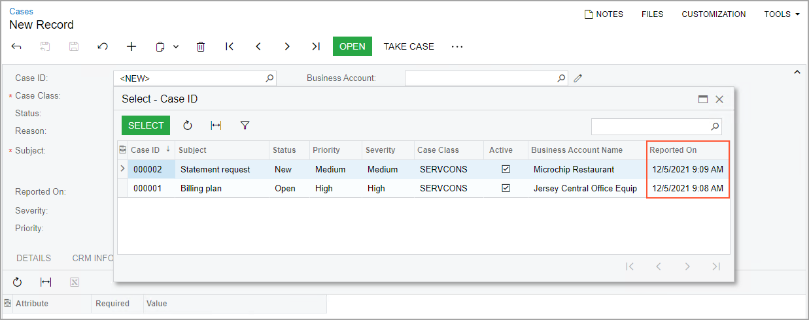The image size is (809, 320).
Task: Toggle Active checkbox for Billing plan row
Action: coord(506,188)
